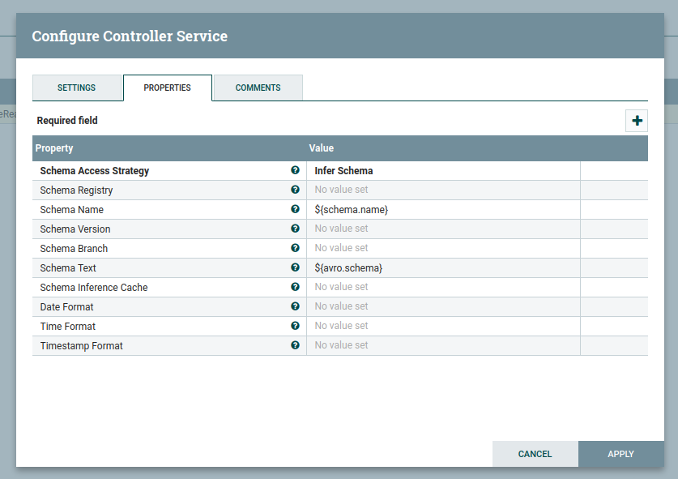Edit the ${schema.name} value field
The width and height of the screenshot is (678, 479).
pyautogui.click(x=442, y=210)
